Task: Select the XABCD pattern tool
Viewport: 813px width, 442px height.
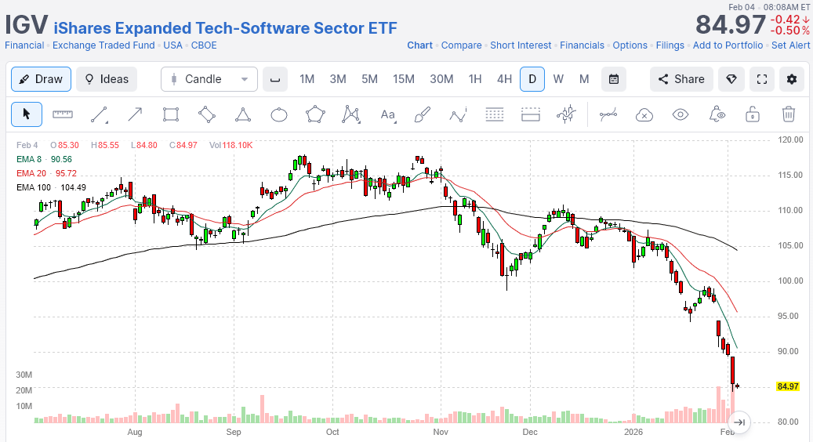Action: tap(351, 114)
